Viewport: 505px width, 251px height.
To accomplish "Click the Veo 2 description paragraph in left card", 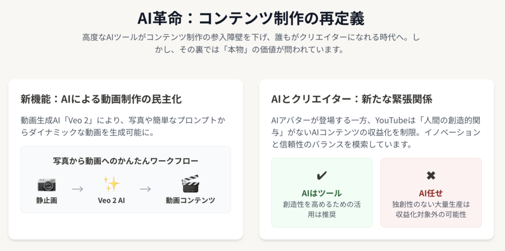I will coord(123,127).
